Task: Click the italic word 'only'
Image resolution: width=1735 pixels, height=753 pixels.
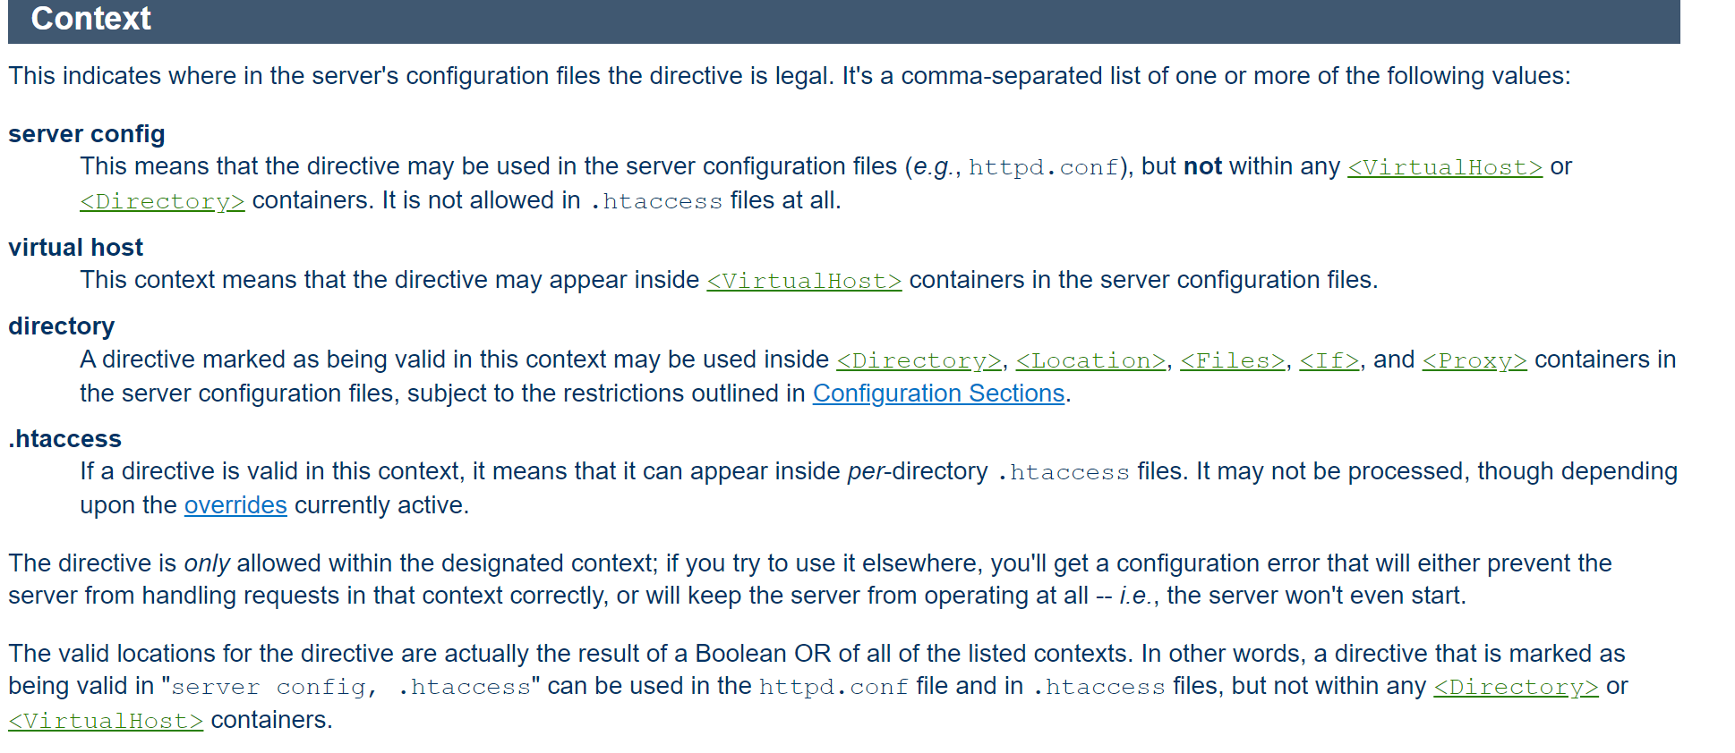Action: point(207,563)
